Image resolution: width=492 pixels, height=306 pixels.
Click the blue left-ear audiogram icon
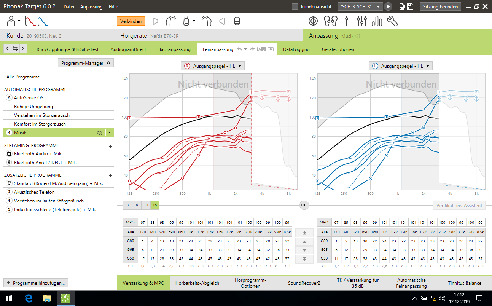43,21
